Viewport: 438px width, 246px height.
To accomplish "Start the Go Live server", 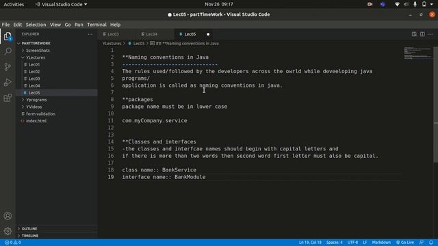I will click(405, 243).
